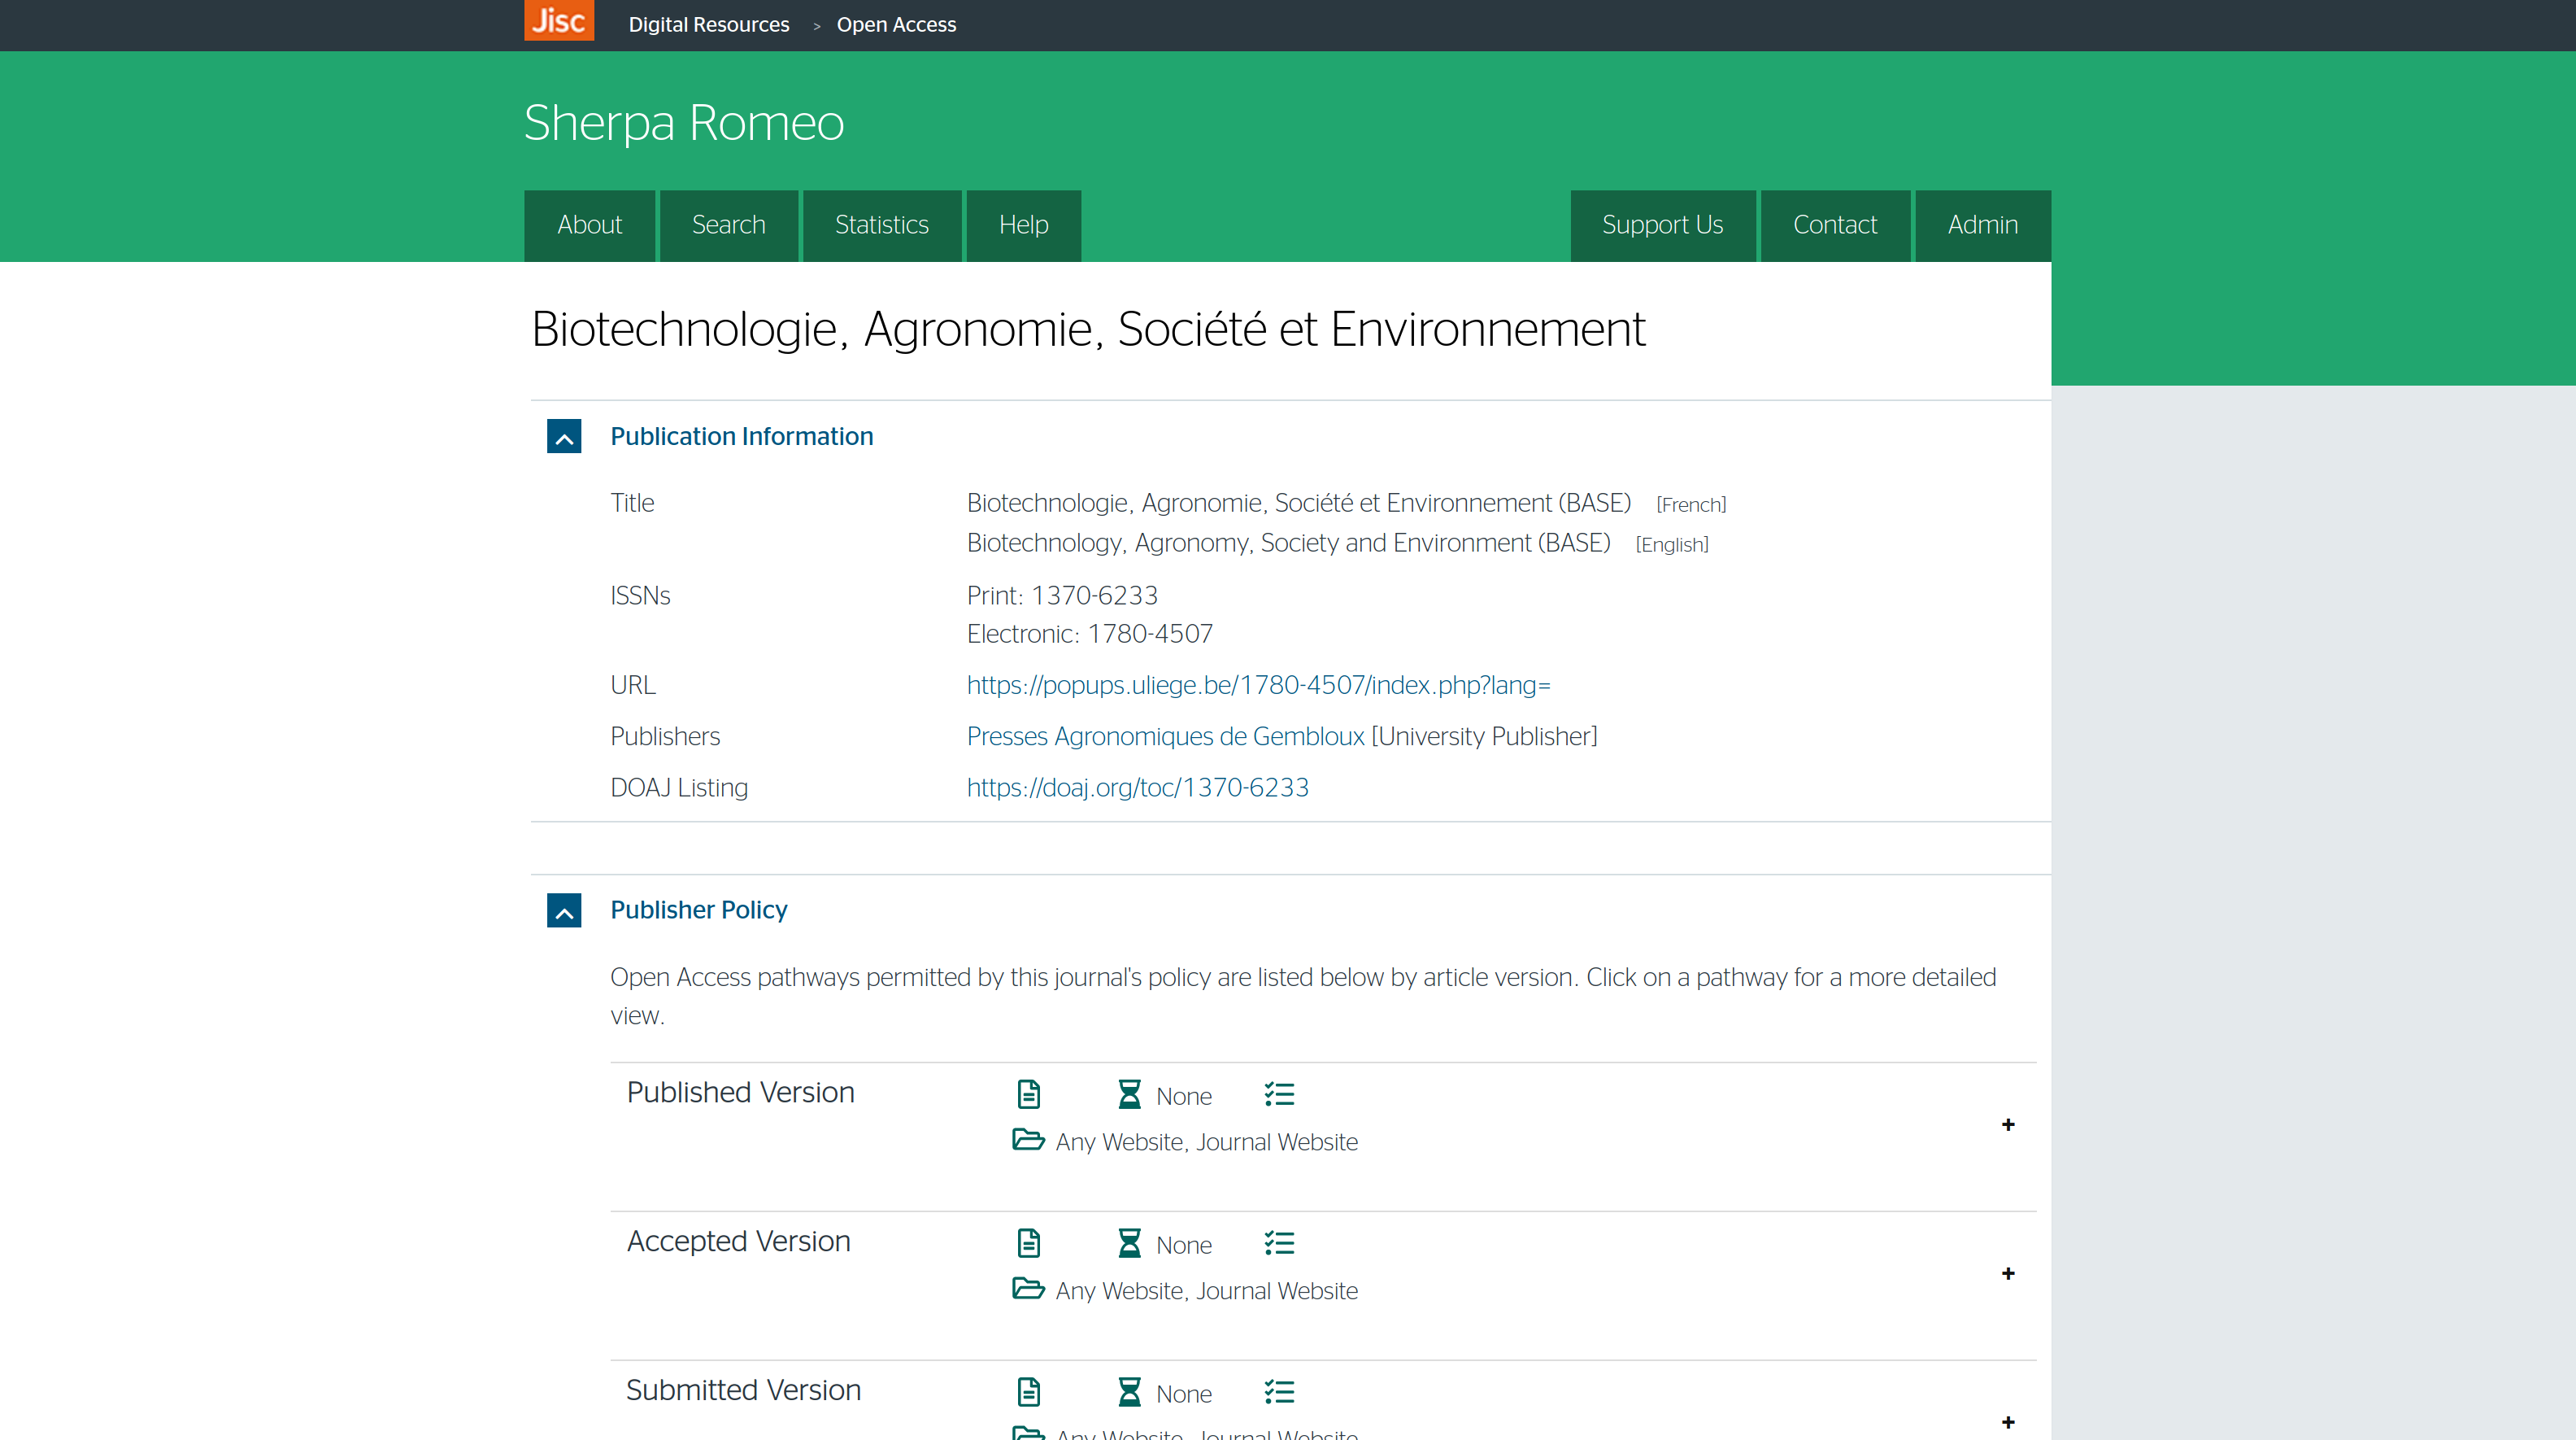Click the document icon in Published Version row
The image size is (2576, 1440).
1028,1093
